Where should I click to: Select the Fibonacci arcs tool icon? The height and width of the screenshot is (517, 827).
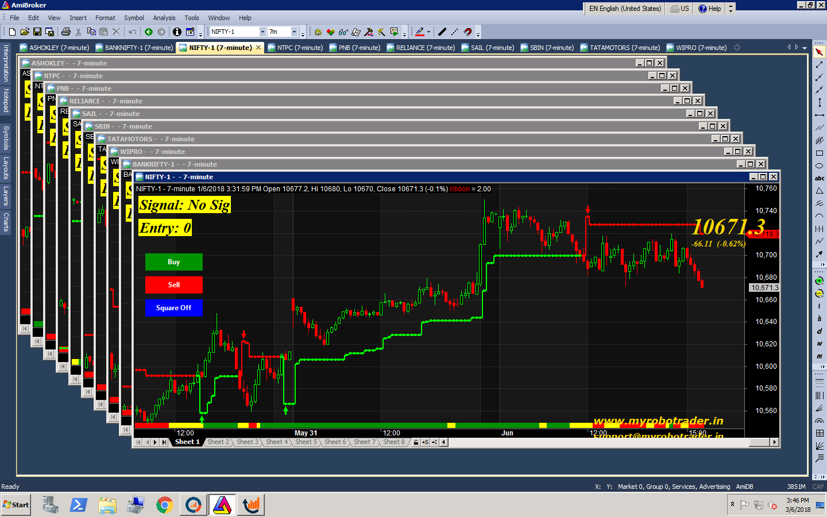[820, 420]
